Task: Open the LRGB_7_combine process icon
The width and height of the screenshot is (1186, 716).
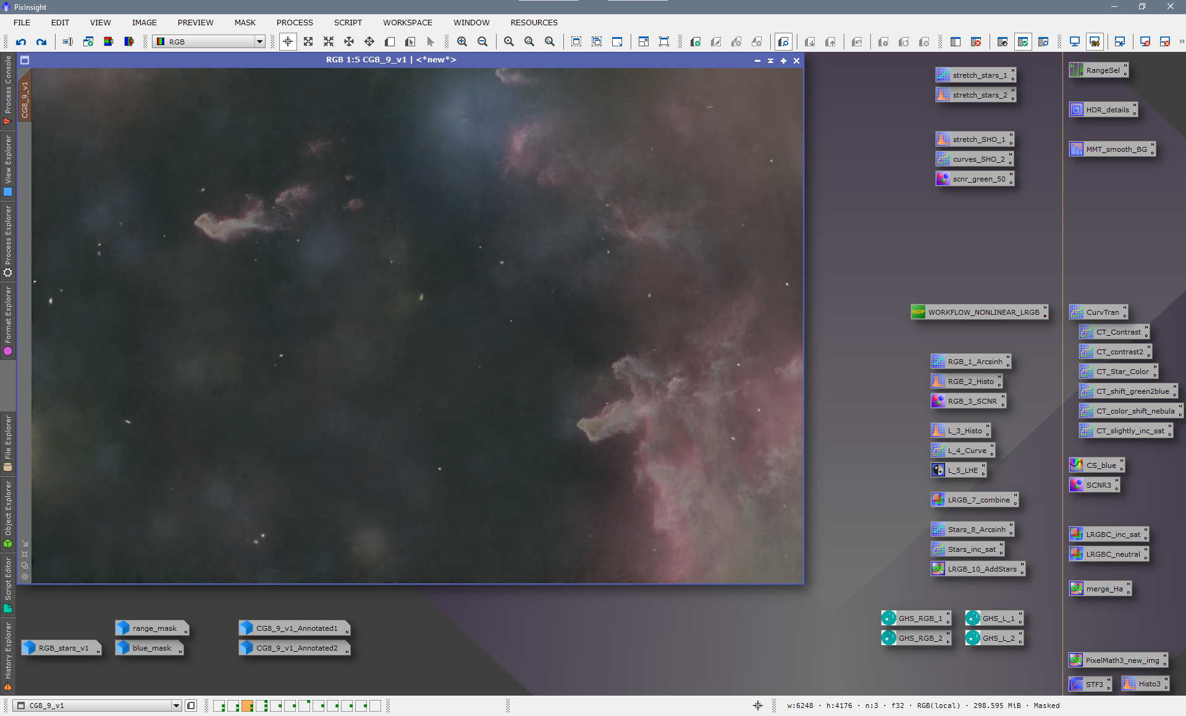Action: [974, 500]
